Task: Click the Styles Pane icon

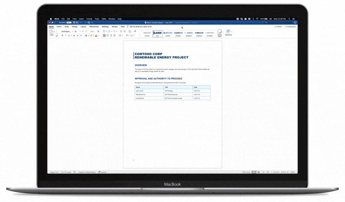Action: (220, 33)
